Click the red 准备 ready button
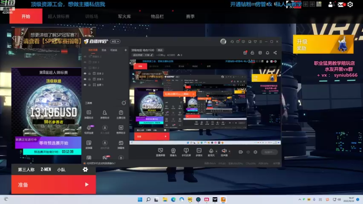Image resolution: width=363 pixels, height=204 pixels. click(x=54, y=185)
